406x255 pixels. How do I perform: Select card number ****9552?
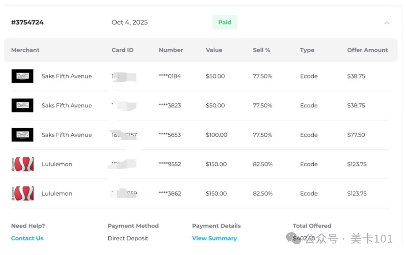pos(170,164)
